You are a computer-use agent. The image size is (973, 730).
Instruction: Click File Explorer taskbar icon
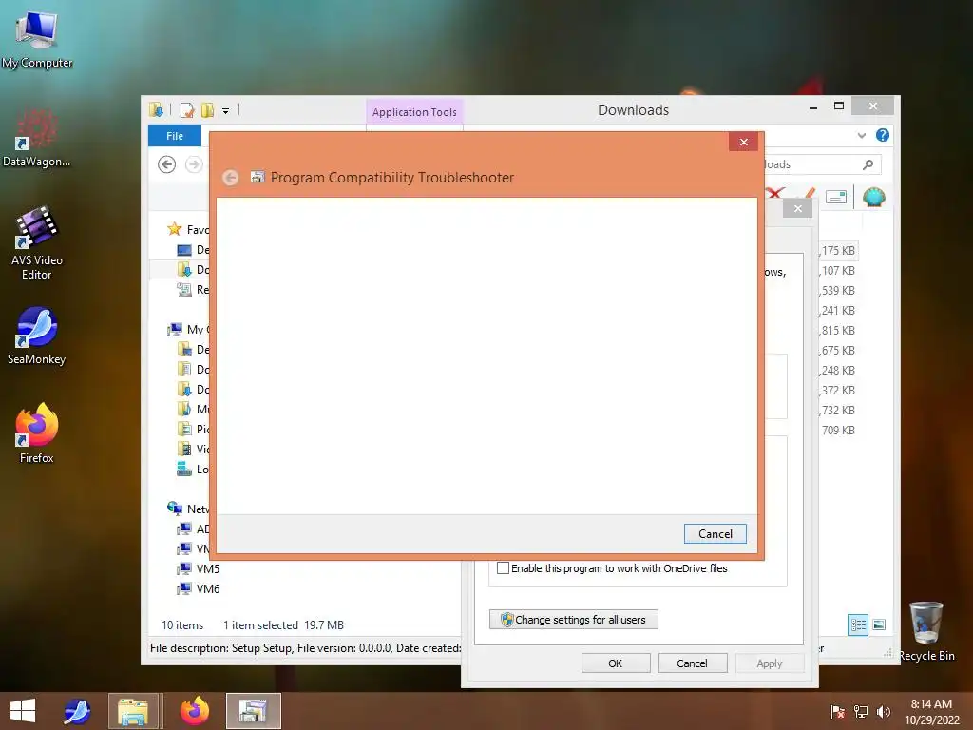(x=133, y=711)
